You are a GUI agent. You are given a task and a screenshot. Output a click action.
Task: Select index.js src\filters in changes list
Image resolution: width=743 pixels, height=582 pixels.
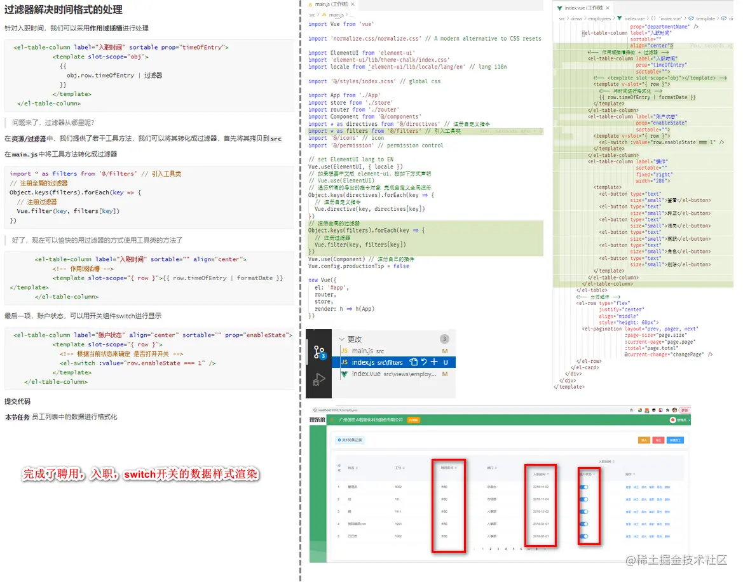coord(394,362)
